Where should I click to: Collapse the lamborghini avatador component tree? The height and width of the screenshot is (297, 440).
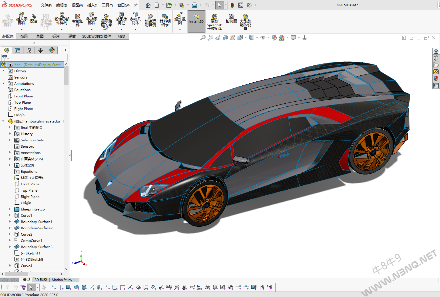click(3, 121)
